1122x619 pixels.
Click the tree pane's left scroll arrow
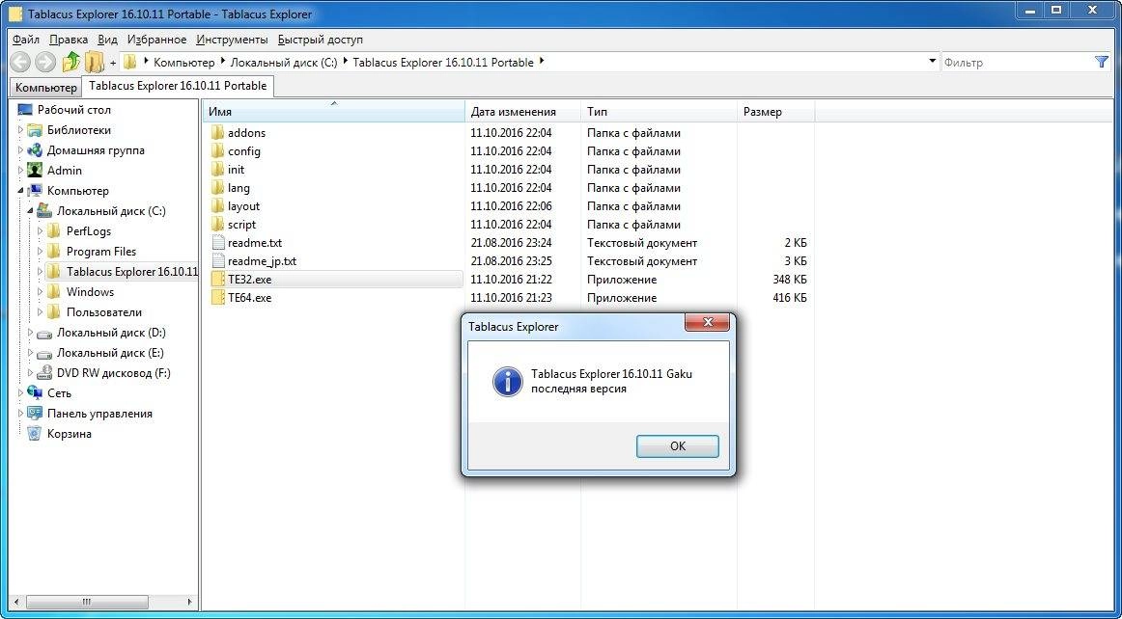tap(17, 602)
